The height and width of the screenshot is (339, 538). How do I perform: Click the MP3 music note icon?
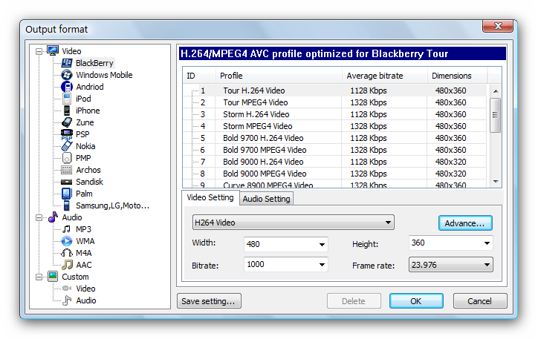tap(67, 229)
